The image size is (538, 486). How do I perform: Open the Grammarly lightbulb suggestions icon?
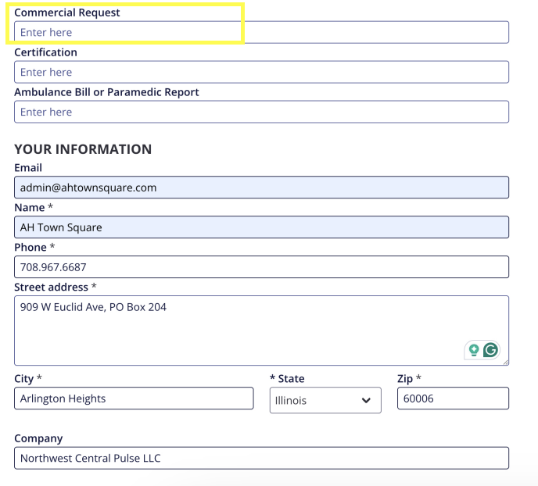tap(474, 350)
